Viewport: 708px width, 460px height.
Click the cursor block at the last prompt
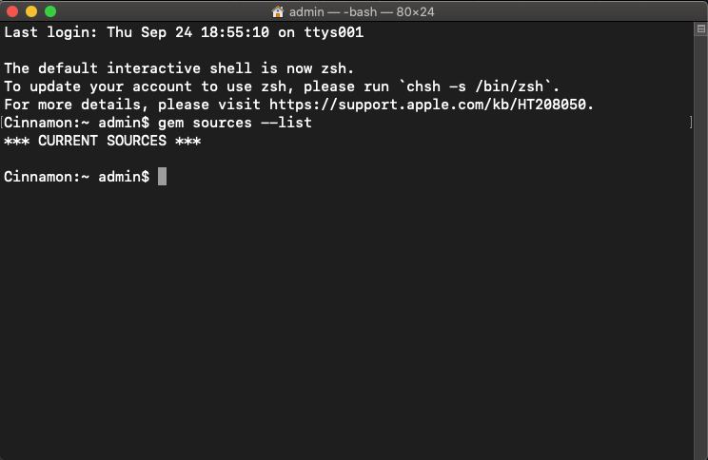click(163, 177)
